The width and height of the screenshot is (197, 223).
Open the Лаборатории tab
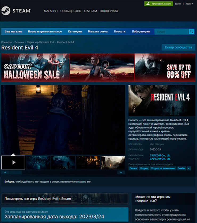(x=141, y=31)
